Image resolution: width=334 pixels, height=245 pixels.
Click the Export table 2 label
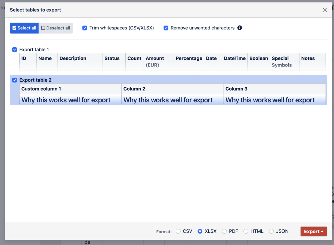tap(35, 80)
